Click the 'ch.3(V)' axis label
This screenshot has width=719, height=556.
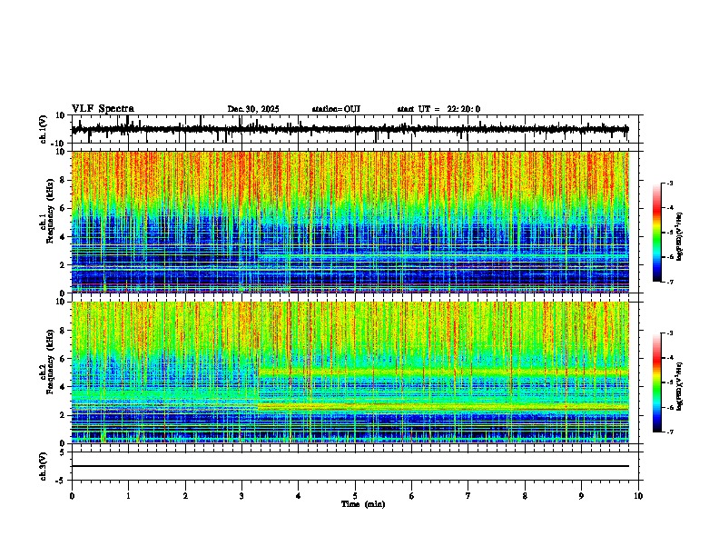pos(44,466)
